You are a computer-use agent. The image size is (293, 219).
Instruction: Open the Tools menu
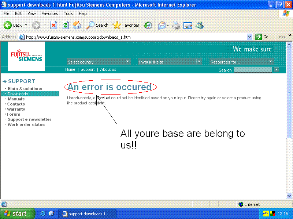[x=68, y=14]
